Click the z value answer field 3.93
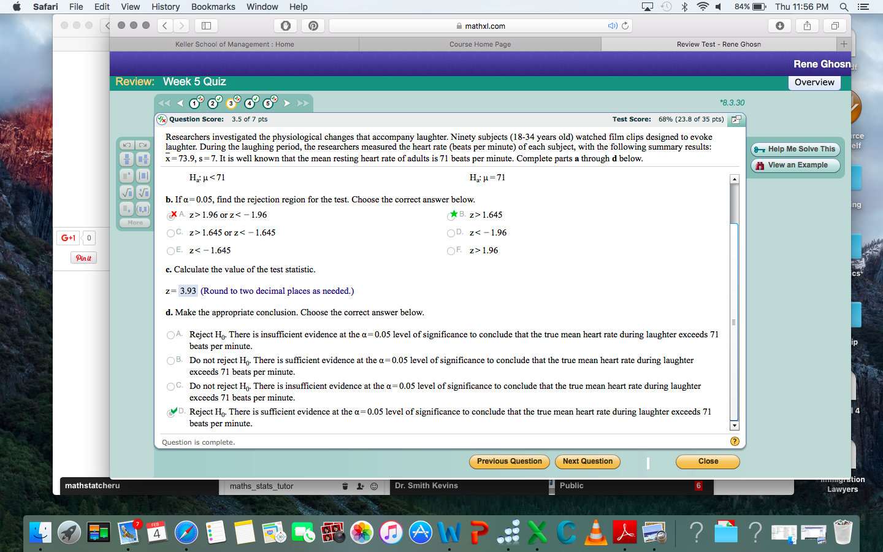The width and height of the screenshot is (883, 552). (x=188, y=291)
